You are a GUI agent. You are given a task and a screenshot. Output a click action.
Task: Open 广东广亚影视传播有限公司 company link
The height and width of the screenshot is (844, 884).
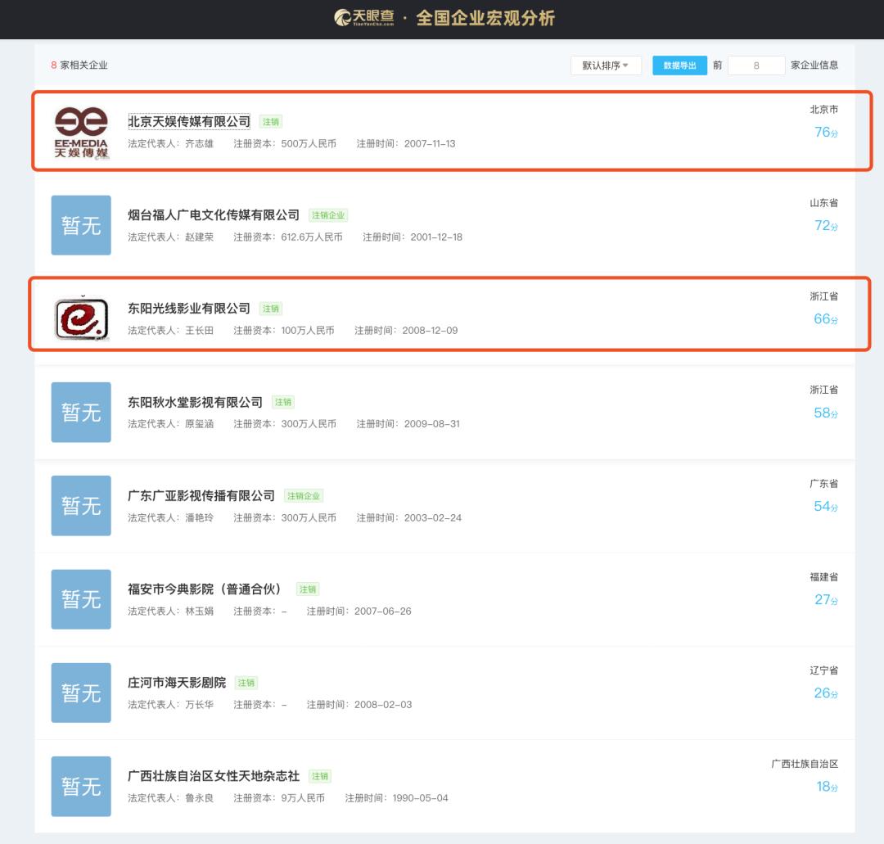[201, 495]
